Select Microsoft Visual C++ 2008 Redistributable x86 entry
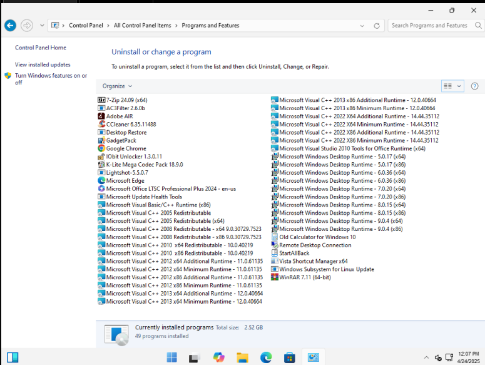Viewport: 485px width, 365px height. [x=180, y=237]
